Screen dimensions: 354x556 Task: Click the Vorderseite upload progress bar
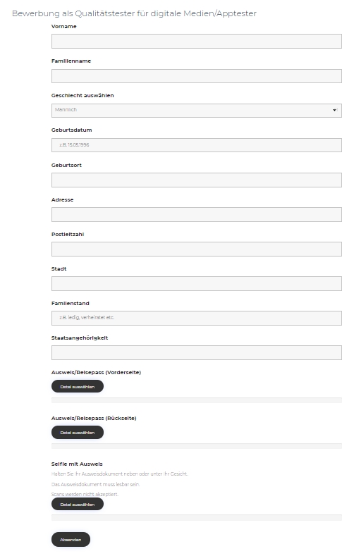point(197,400)
